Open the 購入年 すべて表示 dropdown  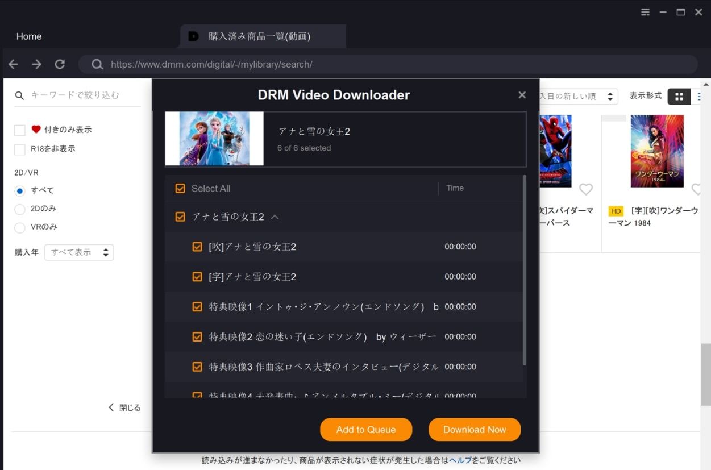point(79,252)
